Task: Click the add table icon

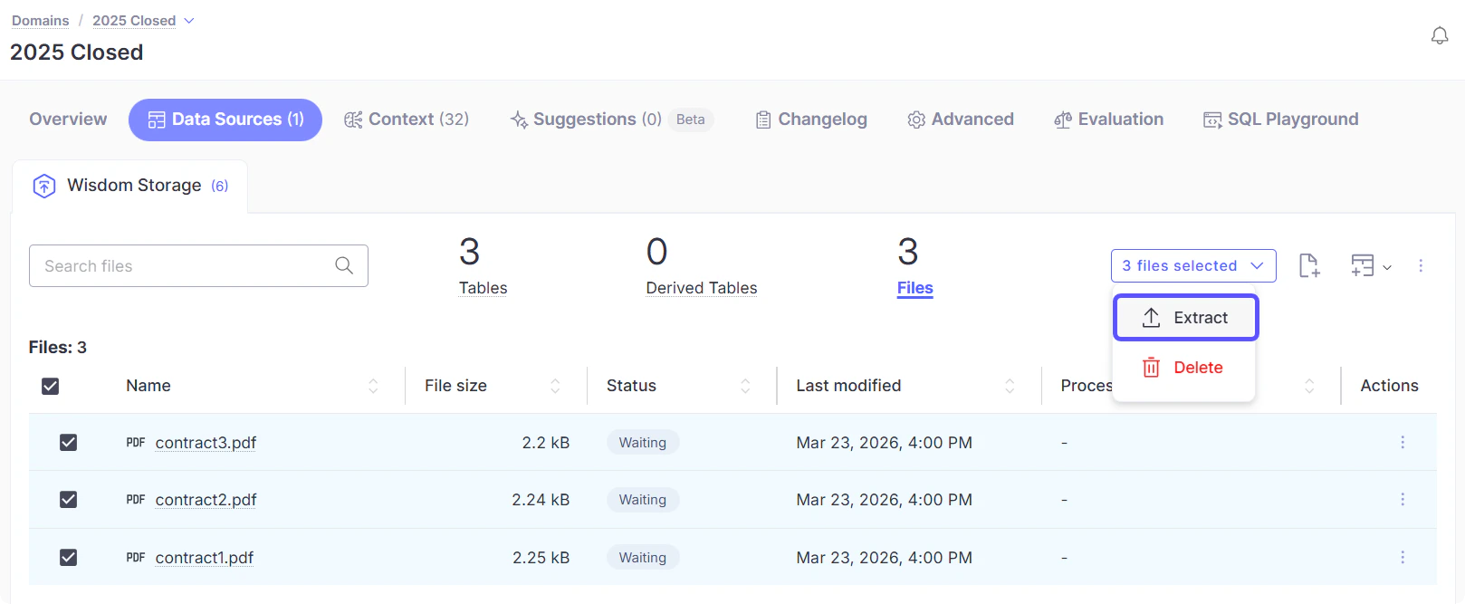Action: (1362, 265)
